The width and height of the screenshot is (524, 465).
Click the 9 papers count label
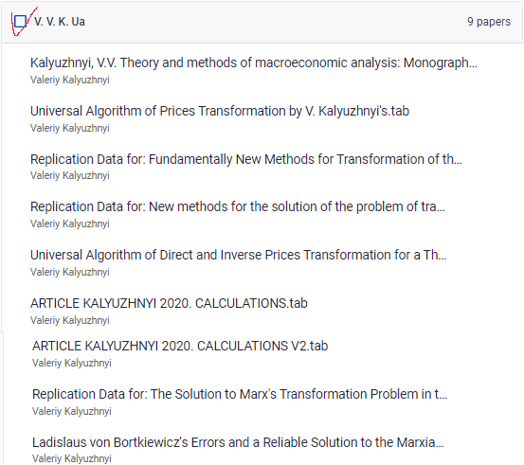[489, 22]
